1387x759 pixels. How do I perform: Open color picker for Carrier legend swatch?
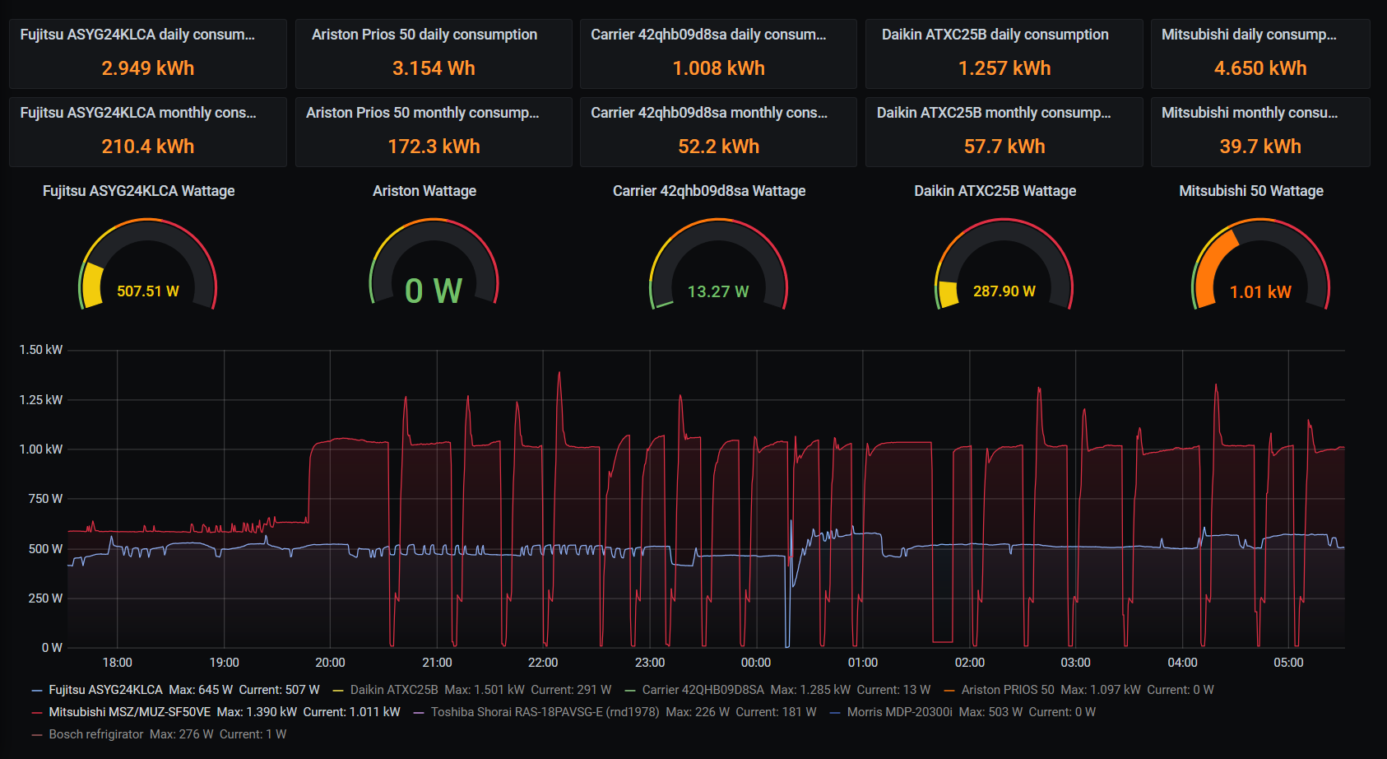point(630,690)
